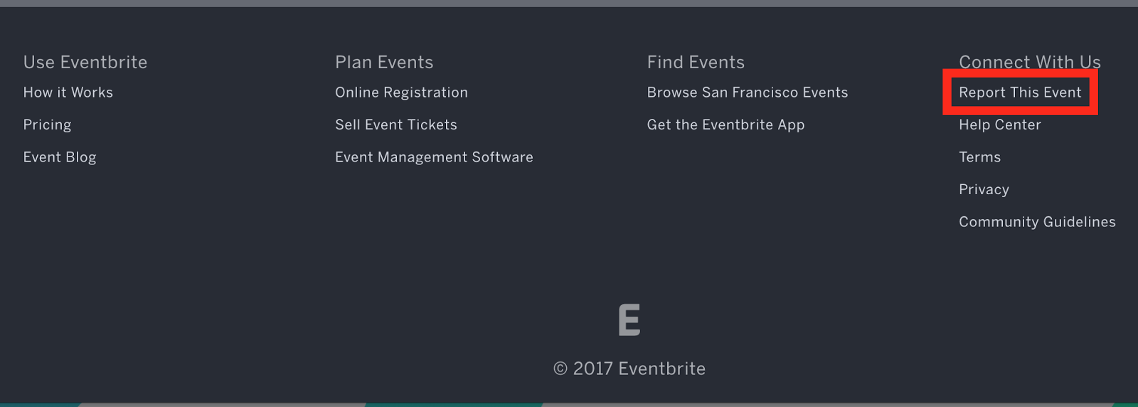Click the gray bar above the footer
Screen dimensions: 1138x407
[x=569, y=3]
